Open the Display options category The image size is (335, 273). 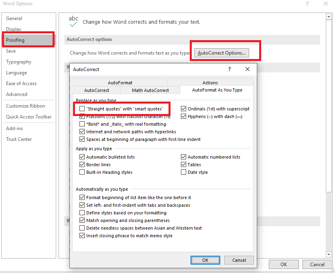tap(28, 29)
